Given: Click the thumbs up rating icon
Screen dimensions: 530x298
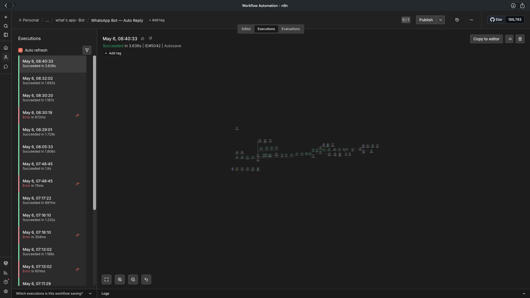Looking at the screenshot, I should pos(143,38).
